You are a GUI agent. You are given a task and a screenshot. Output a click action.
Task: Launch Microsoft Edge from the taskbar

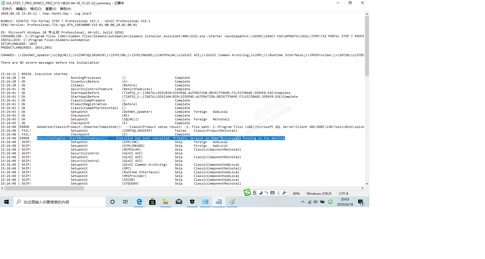pyautogui.click(x=139, y=202)
